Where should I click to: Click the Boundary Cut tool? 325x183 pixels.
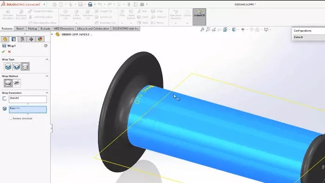[x=105, y=23]
